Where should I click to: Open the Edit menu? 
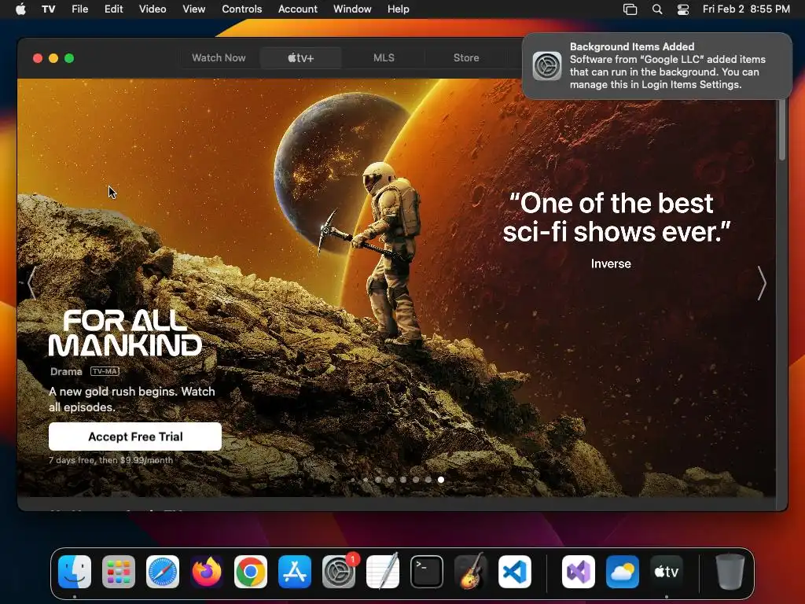tap(113, 9)
